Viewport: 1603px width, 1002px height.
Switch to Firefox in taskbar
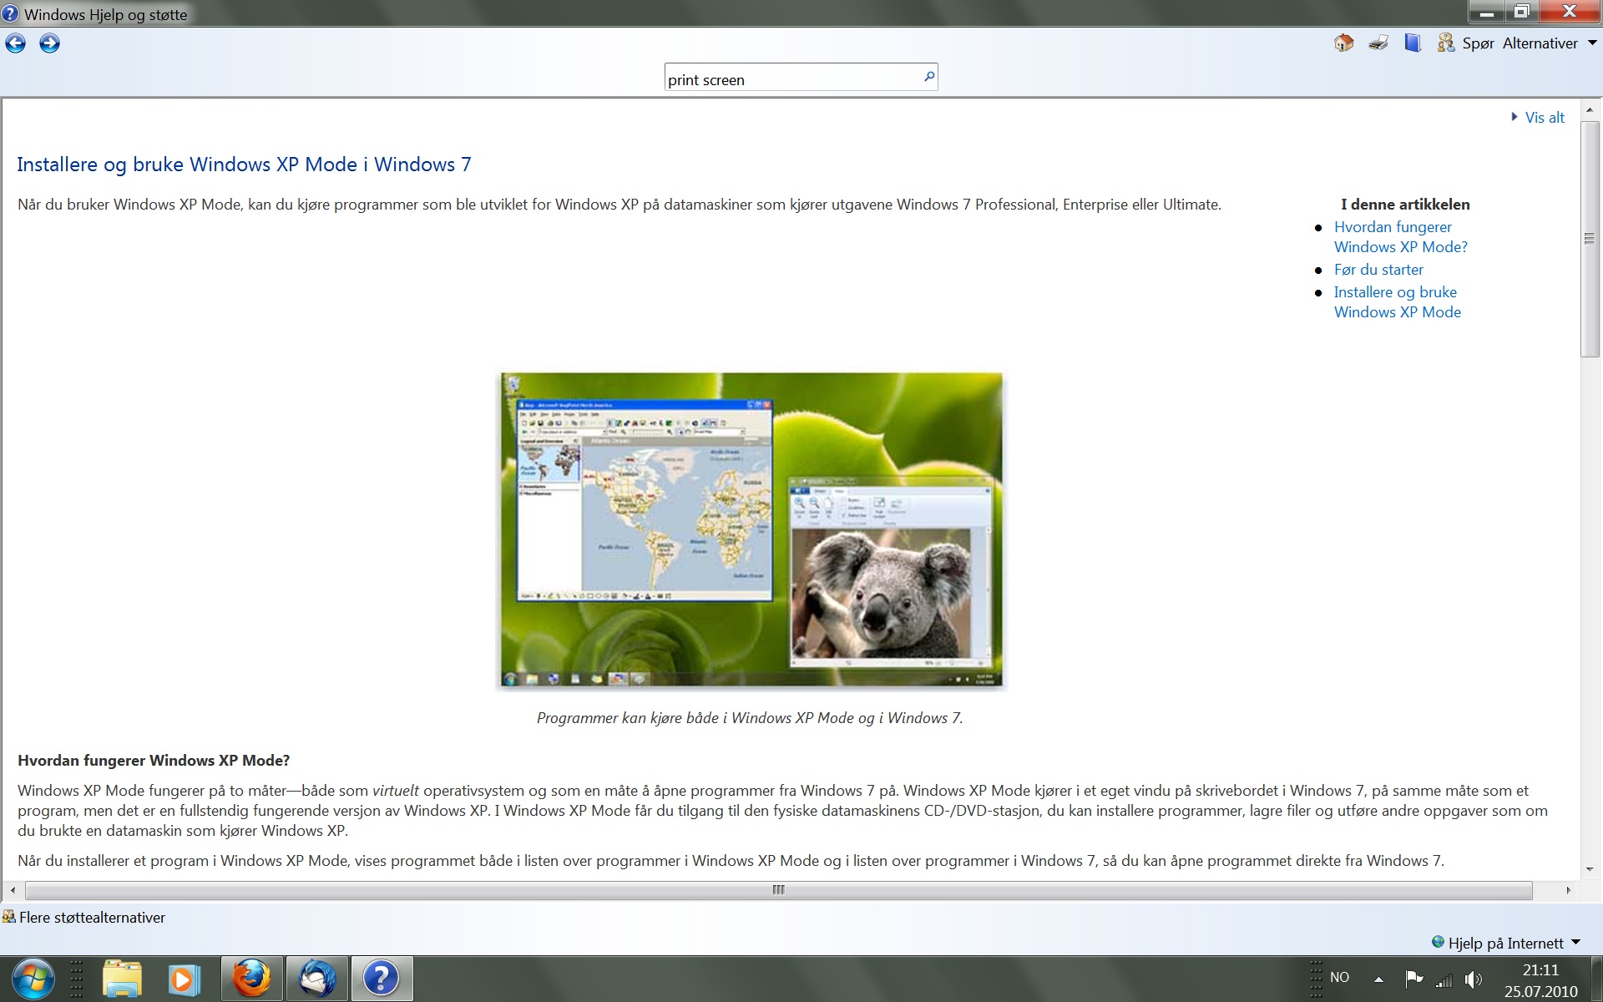pos(251,979)
